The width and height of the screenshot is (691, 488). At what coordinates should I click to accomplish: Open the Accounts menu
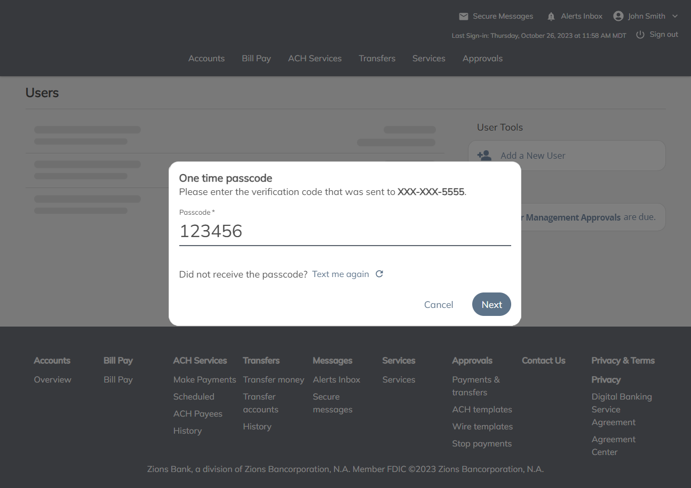click(206, 59)
